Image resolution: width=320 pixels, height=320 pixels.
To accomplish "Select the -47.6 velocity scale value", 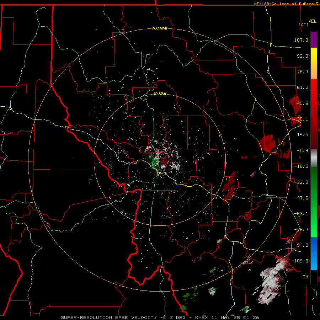I will 301,198.
